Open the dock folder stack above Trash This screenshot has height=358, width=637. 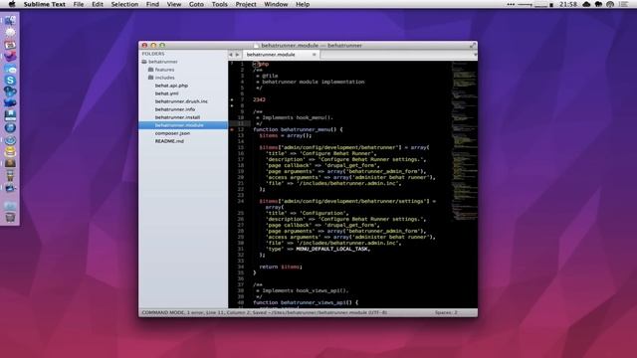(10, 206)
